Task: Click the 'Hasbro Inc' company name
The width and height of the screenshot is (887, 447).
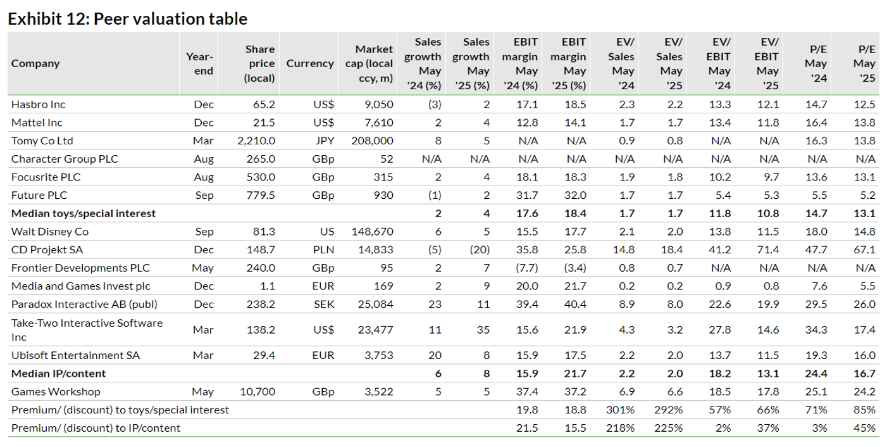Action: pos(38,104)
